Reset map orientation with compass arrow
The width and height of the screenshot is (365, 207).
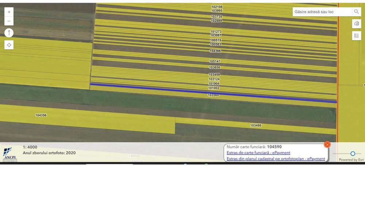[9, 33]
